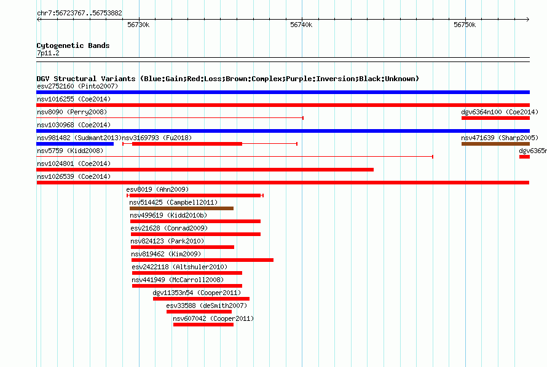Click the chr7:56723767..56753882 coordinates text
This screenshot has width=547, height=367.
click(79, 13)
